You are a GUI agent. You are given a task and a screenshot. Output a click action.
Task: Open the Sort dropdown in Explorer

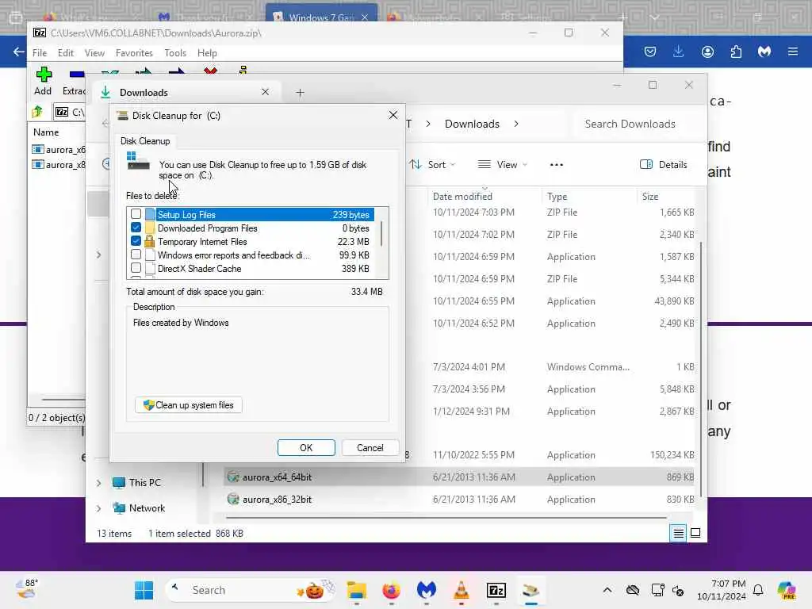432,165
